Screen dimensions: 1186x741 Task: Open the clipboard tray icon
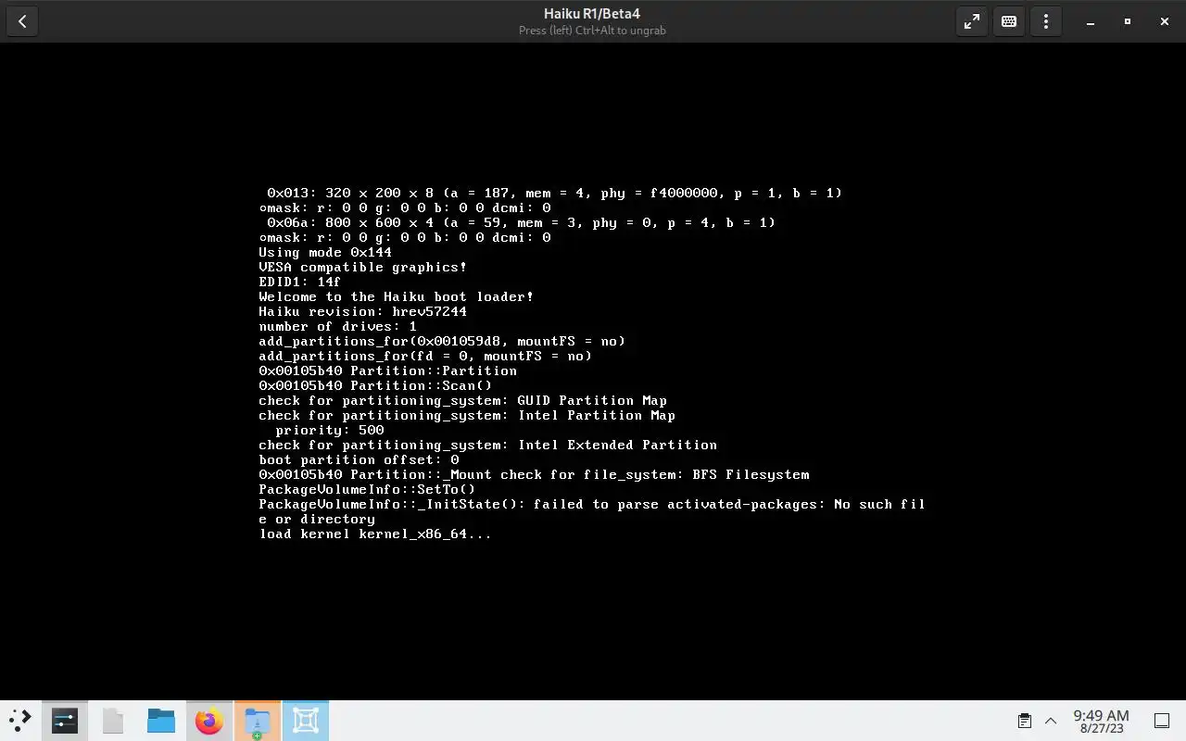(1025, 721)
